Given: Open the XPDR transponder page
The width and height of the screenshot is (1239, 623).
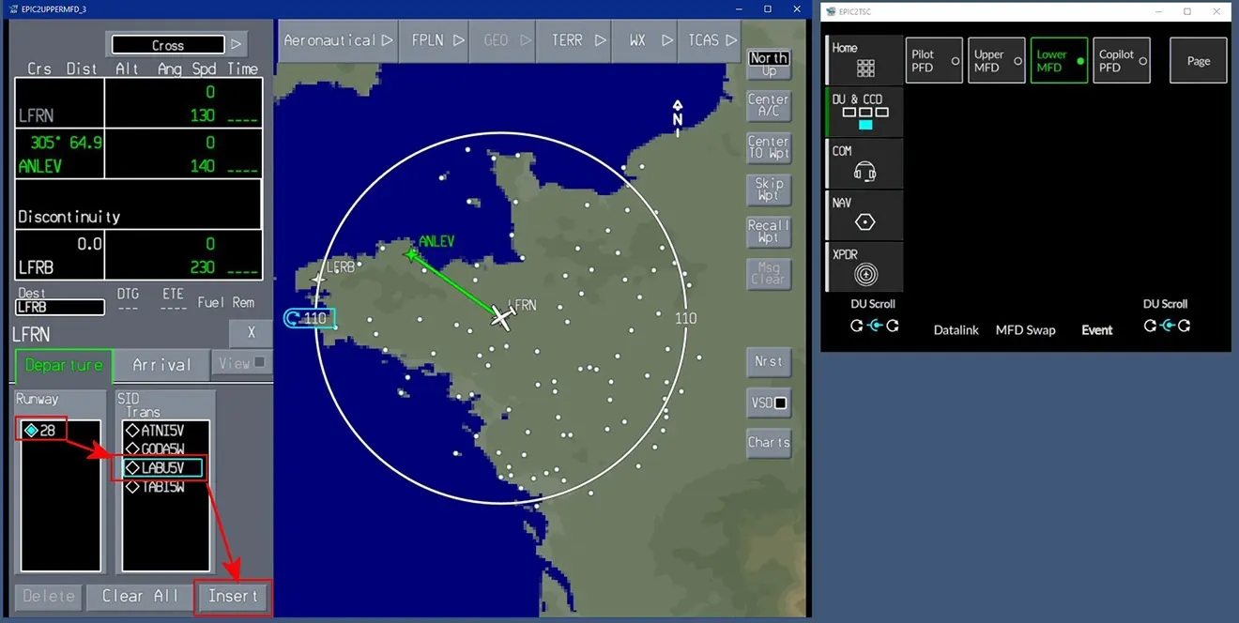Looking at the screenshot, I should pos(864,266).
